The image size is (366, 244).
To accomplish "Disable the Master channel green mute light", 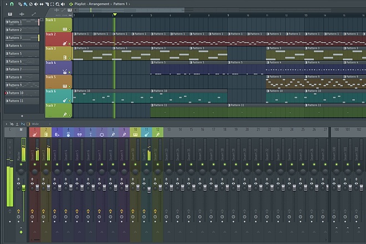I will tap(21, 165).
